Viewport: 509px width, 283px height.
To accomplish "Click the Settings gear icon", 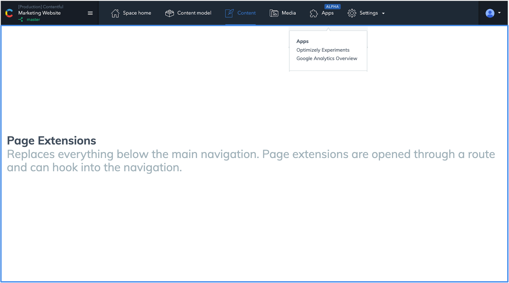I will tap(351, 13).
